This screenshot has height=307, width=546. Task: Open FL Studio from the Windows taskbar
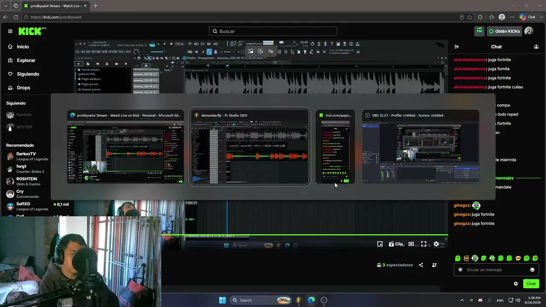299,300
